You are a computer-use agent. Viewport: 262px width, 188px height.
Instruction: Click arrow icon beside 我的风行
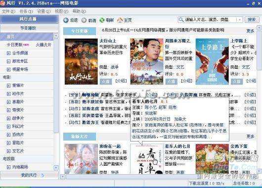coord(43,175)
